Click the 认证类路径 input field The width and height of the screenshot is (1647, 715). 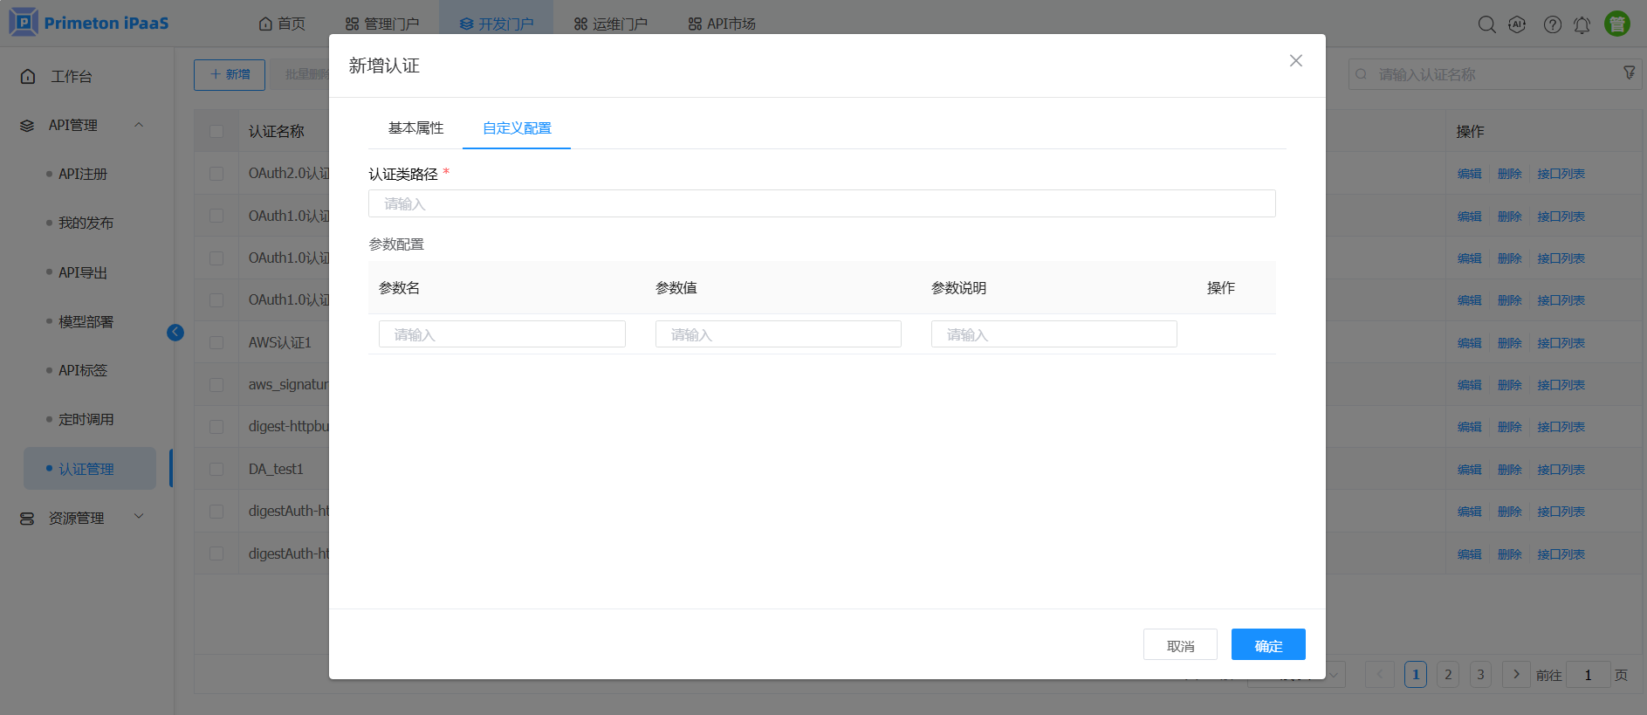point(821,203)
